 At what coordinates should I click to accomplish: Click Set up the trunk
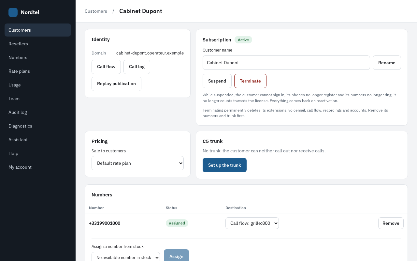tap(224, 165)
